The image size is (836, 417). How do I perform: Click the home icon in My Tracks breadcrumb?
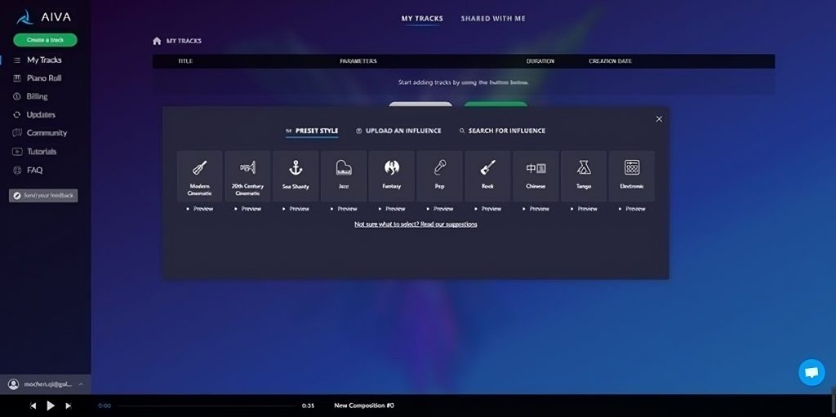(157, 41)
